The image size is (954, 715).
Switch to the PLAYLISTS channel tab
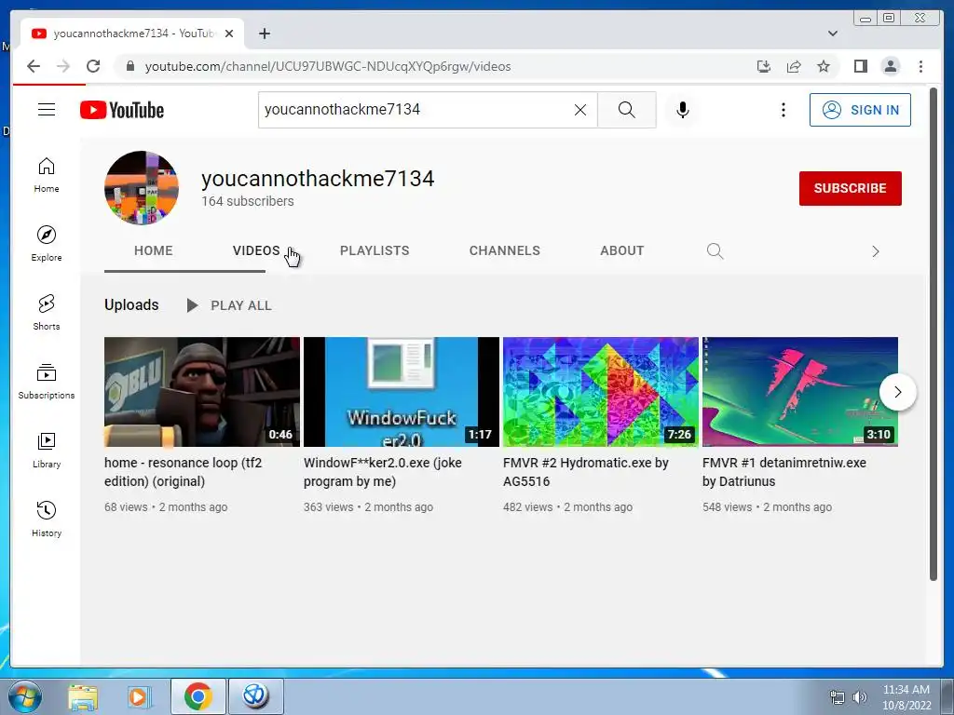coord(375,250)
